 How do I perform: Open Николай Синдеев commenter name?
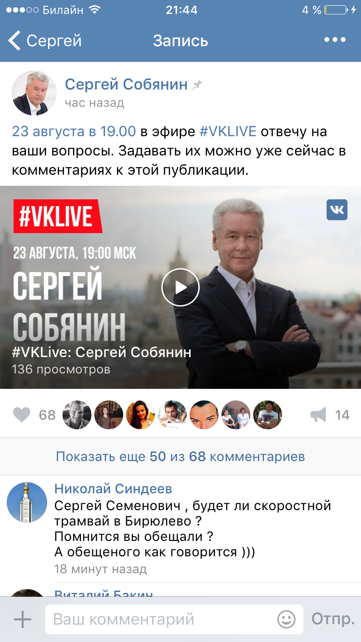tap(113, 489)
